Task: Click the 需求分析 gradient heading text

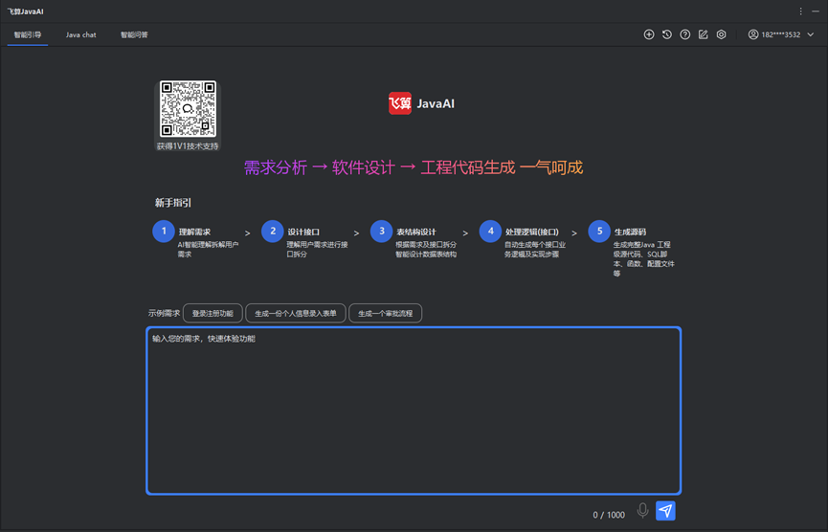Action: click(275, 167)
